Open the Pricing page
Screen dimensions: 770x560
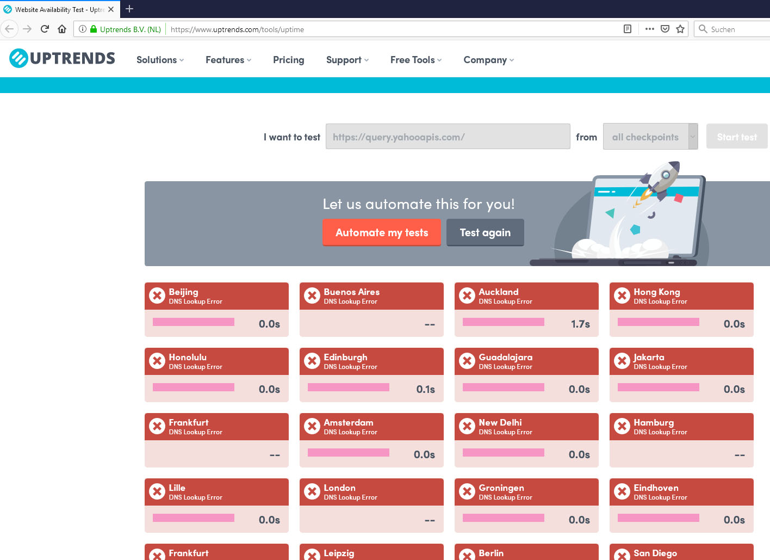pyautogui.click(x=288, y=60)
